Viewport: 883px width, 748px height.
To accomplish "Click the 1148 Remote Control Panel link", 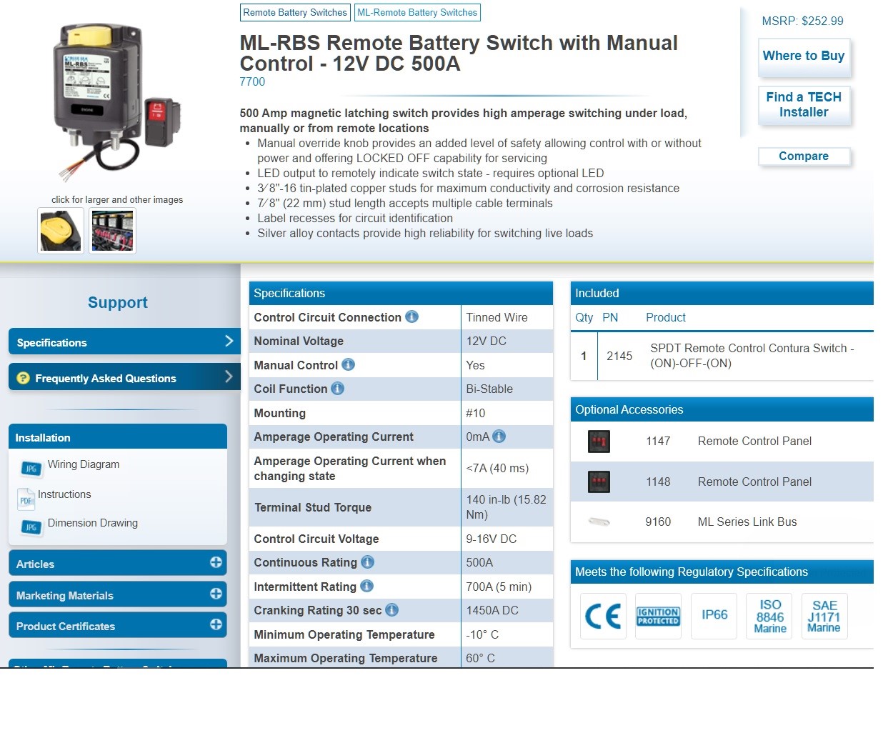I will click(754, 482).
